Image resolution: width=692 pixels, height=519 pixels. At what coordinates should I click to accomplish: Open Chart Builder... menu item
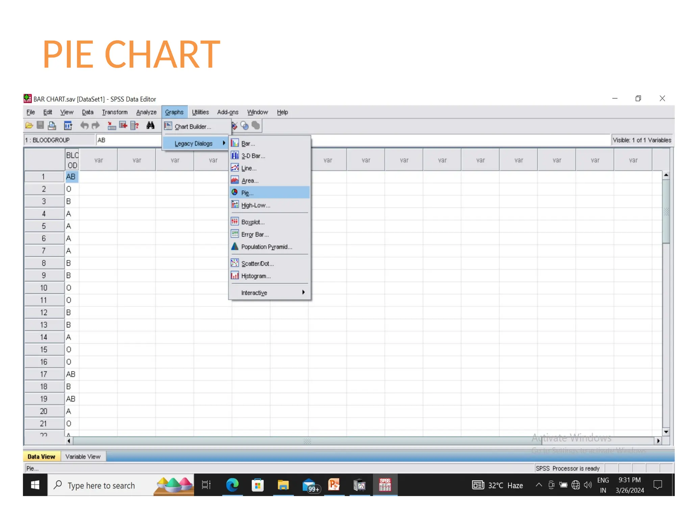click(193, 127)
